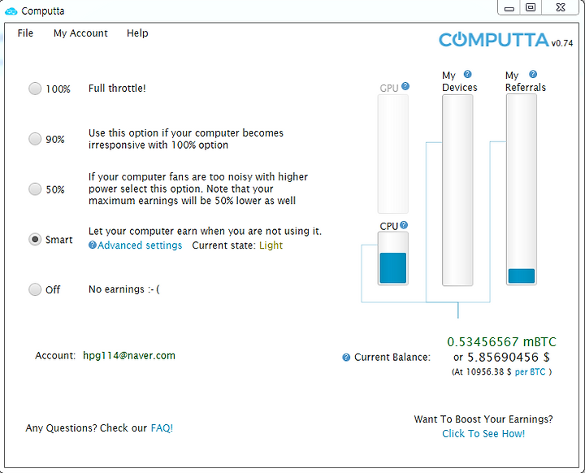Close the Computta window

coord(561,7)
